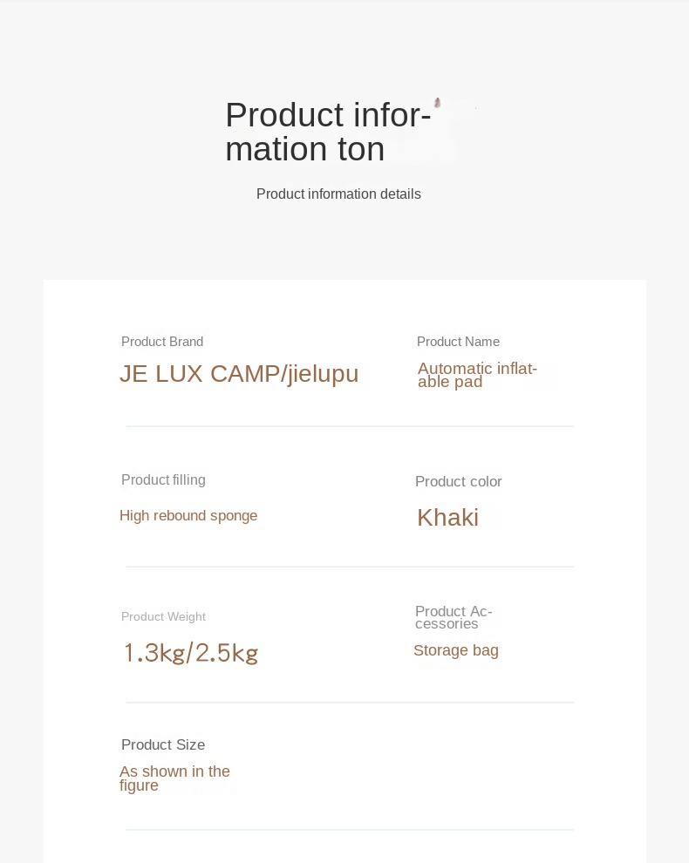Click the 'Product Brand' label
689x863 pixels.
[162, 341]
